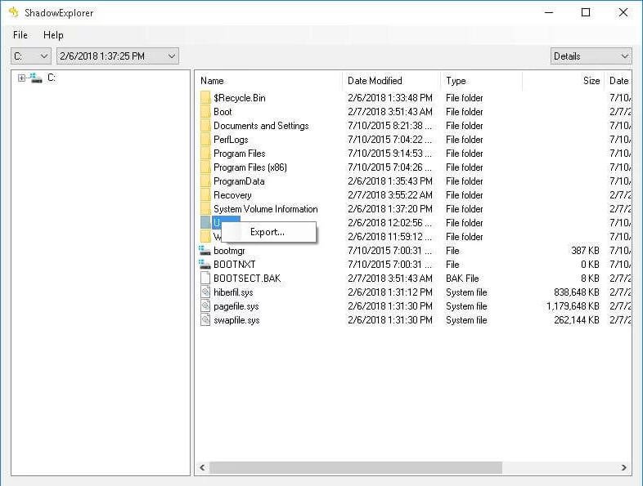Select the Recovery folder name
This screenshot has height=486, width=643.
click(232, 195)
